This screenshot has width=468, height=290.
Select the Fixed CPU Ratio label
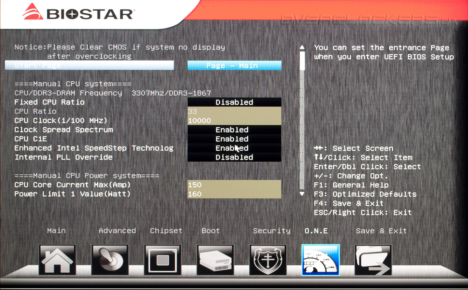(49, 102)
